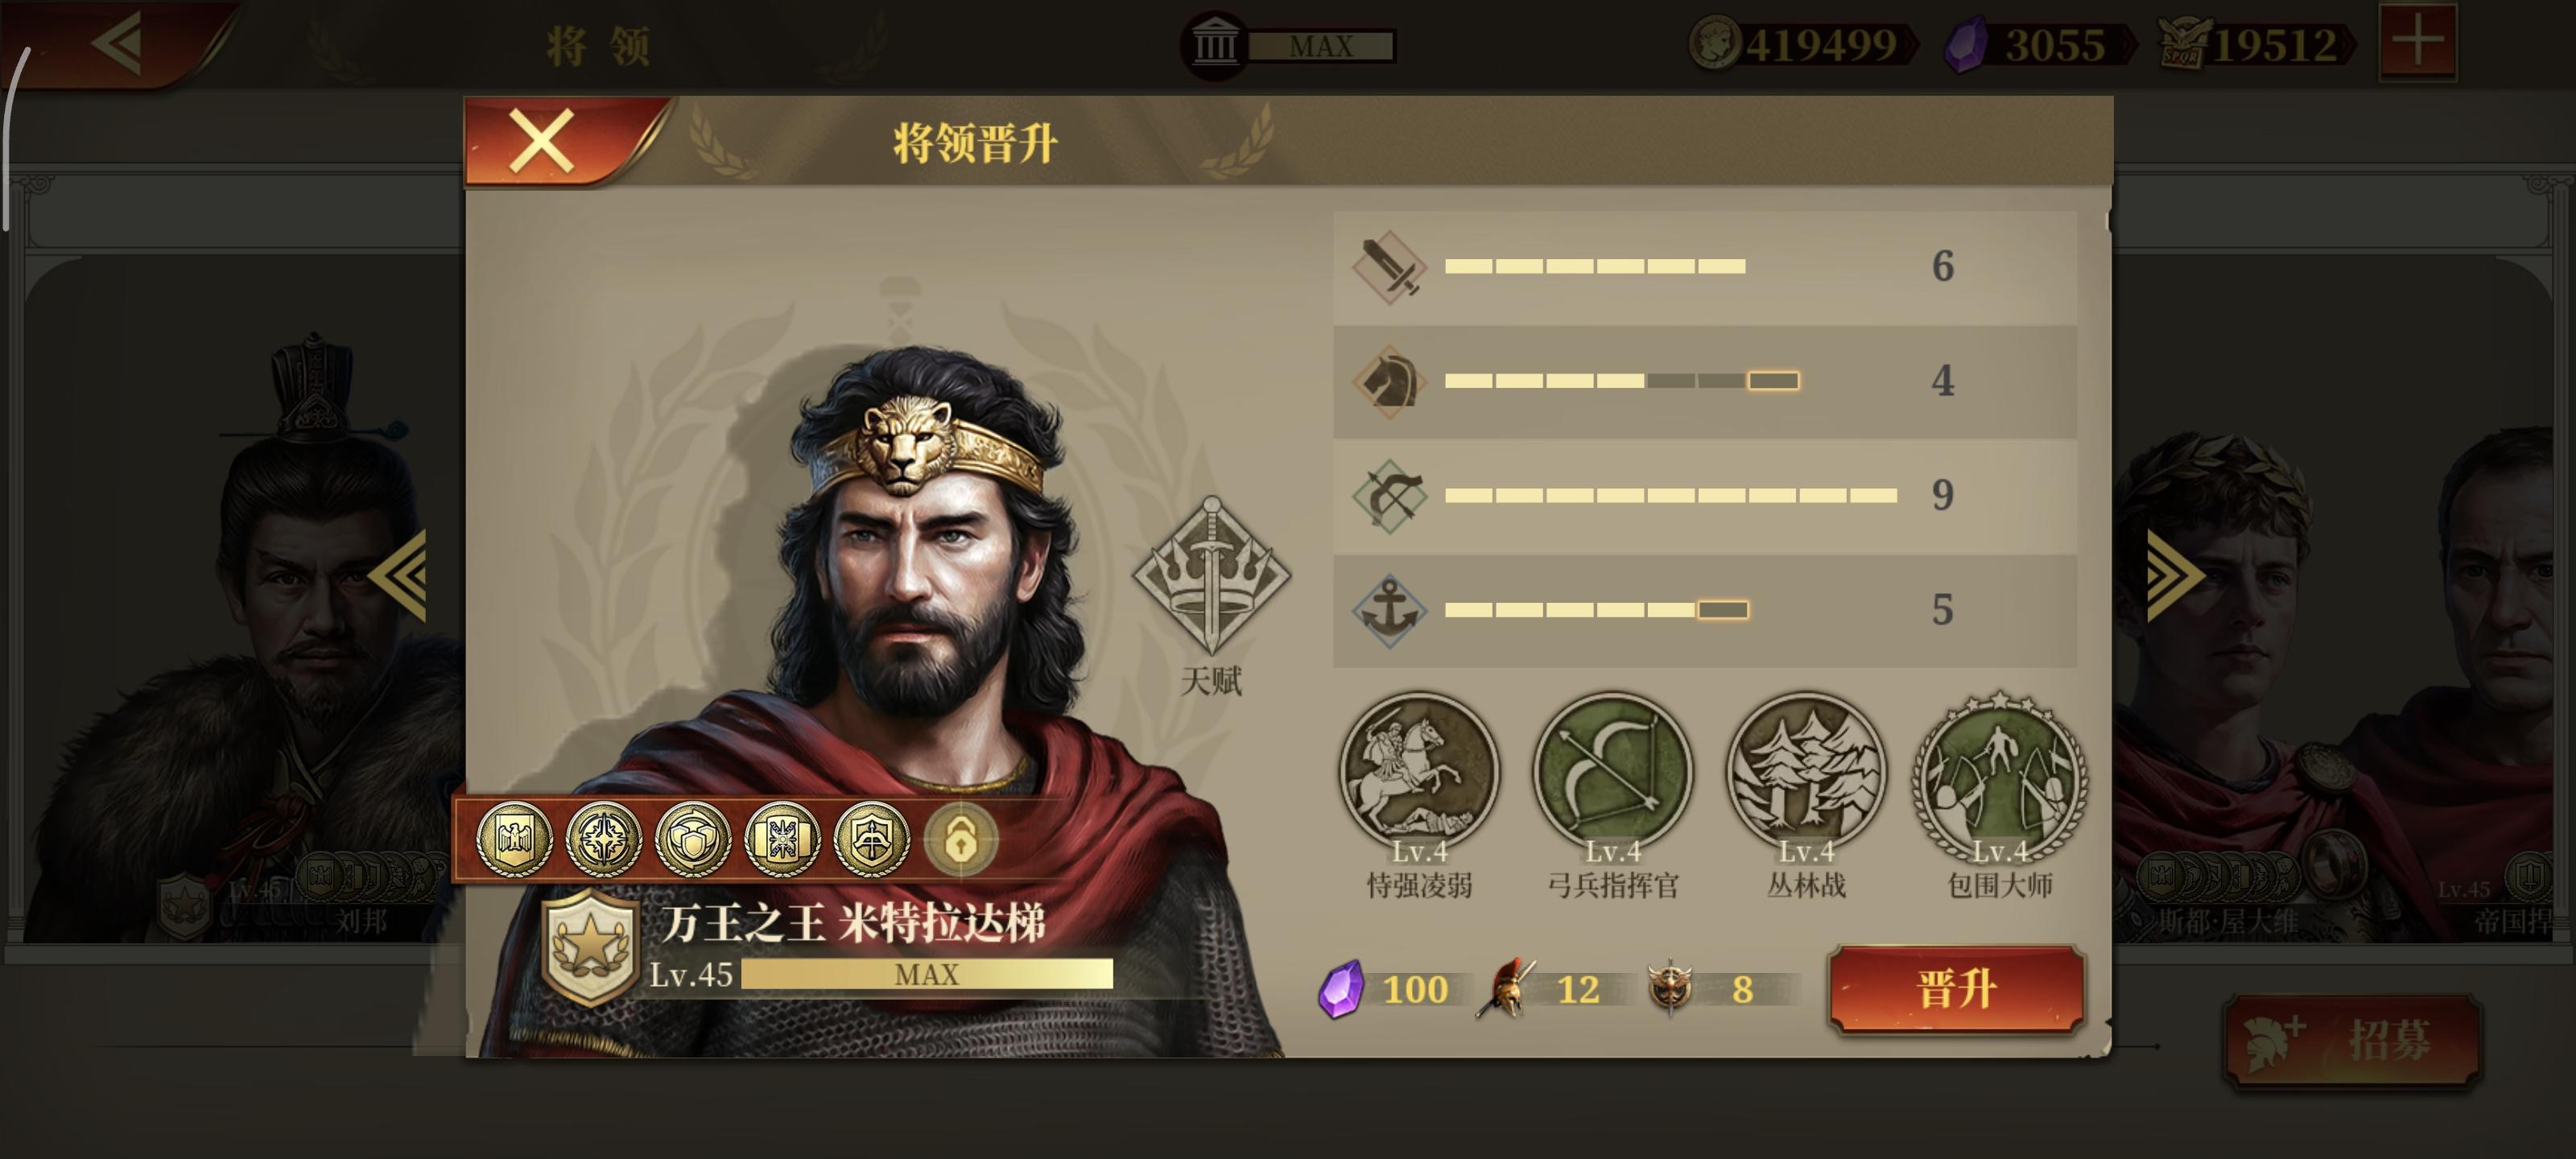Tap the locked medal slot padlock
Viewport: 2576px width, 1159px height.
point(961,839)
